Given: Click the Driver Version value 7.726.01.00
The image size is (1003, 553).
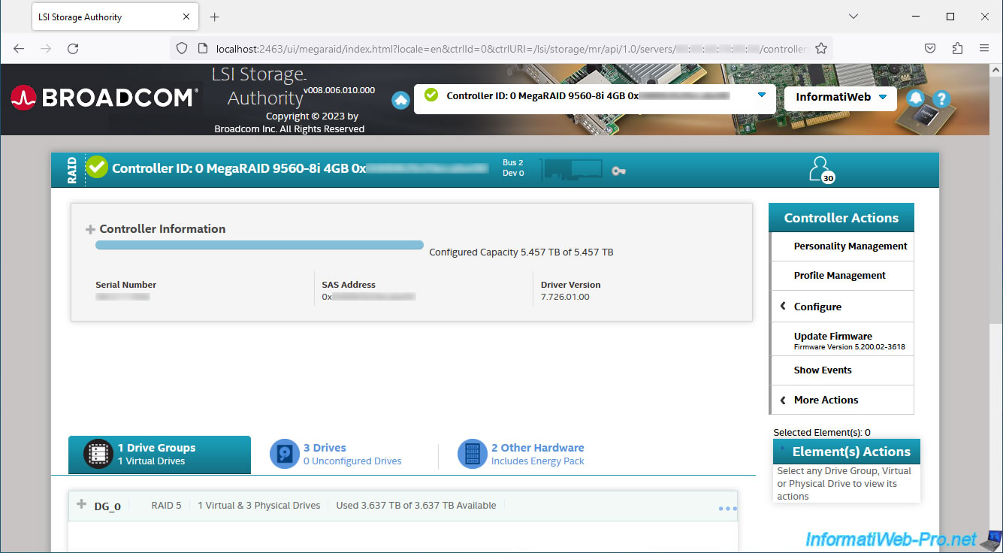Looking at the screenshot, I should (x=565, y=297).
